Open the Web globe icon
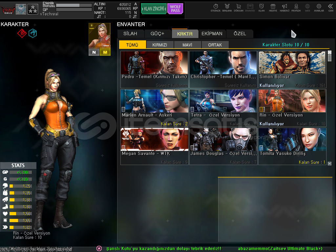 [307, 8]
